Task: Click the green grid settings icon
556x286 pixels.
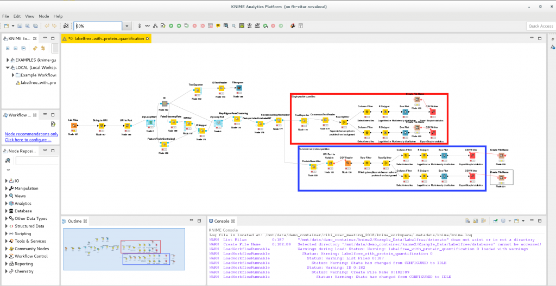Action: 242,26
